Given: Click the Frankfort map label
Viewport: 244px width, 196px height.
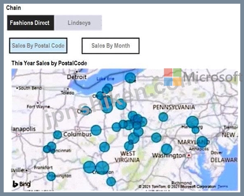Looking at the screenshot, I should pyautogui.click(x=43, y=167).
